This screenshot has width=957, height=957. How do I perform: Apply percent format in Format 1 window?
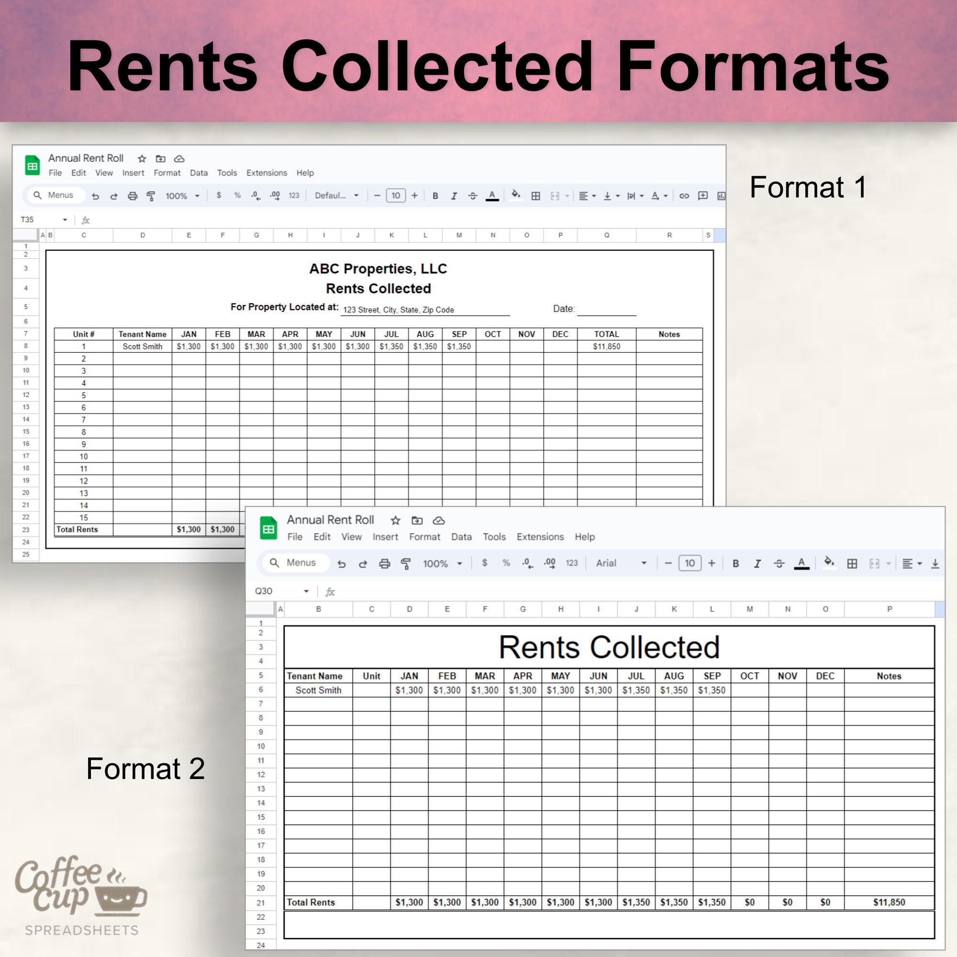tap(237, 195)
